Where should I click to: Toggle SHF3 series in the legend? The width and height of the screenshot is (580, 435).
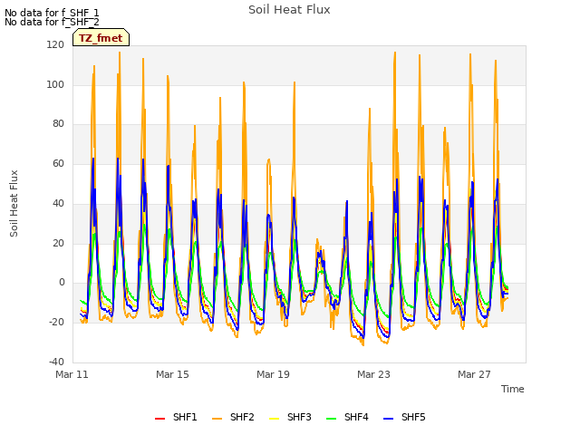[290, 417]
